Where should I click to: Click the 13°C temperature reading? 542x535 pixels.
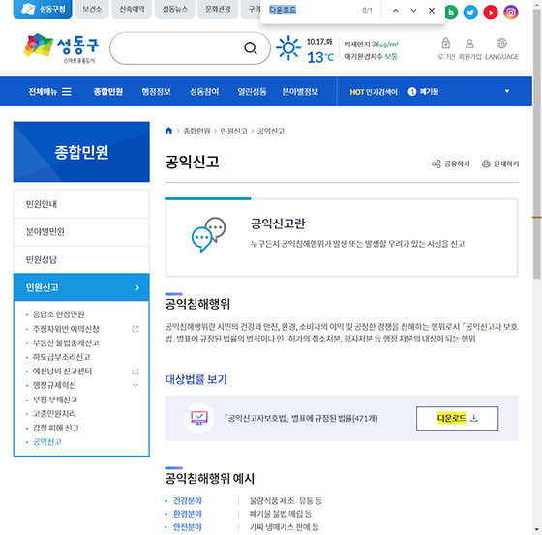[x=320, y=57]
